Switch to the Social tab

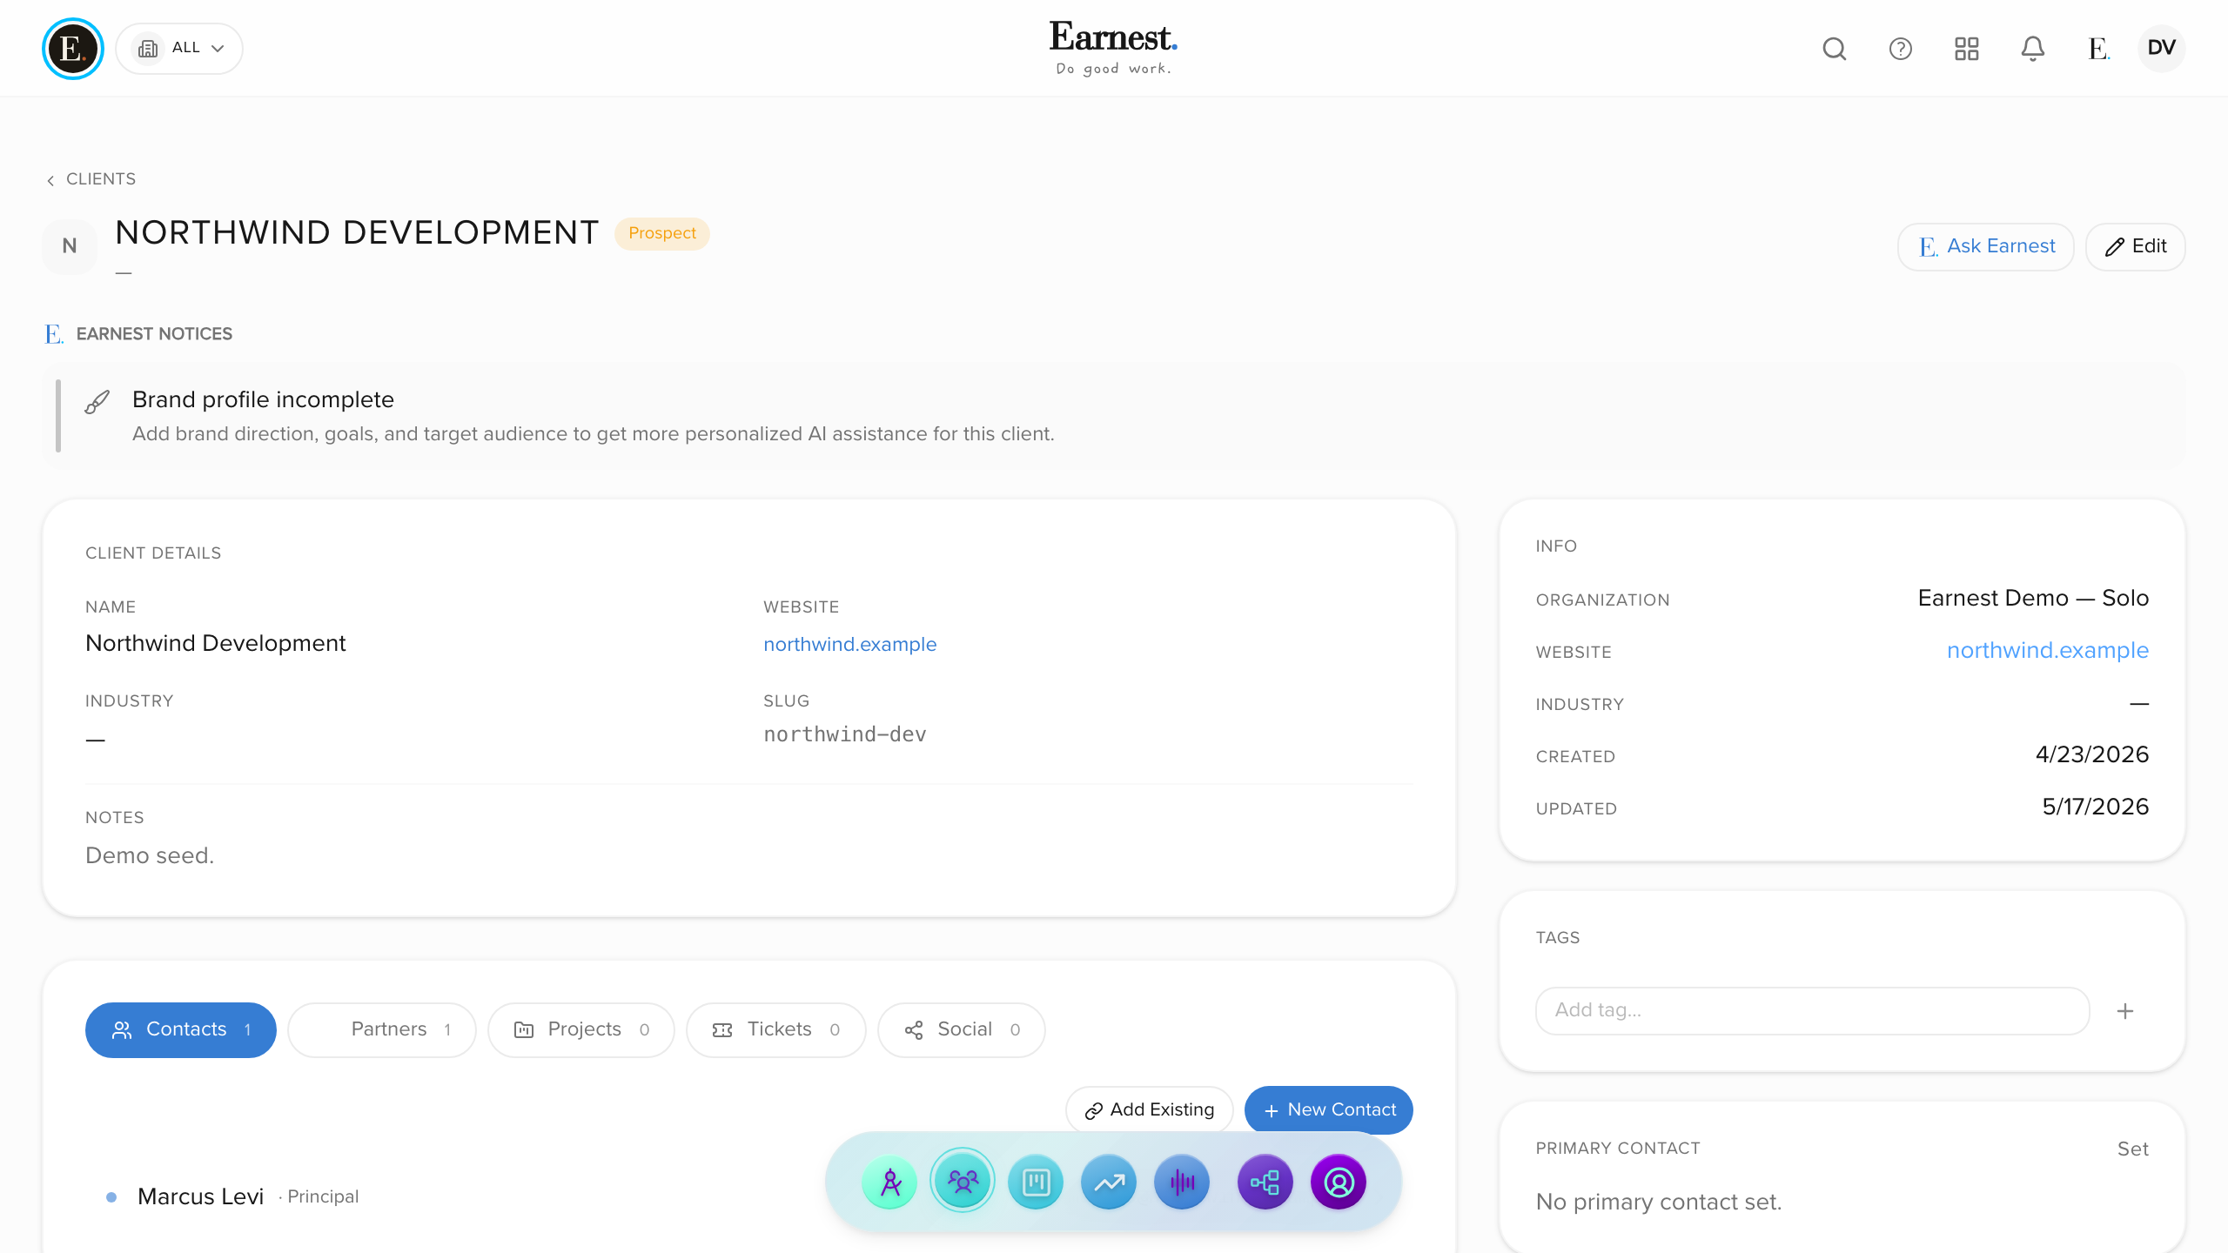962,1029
